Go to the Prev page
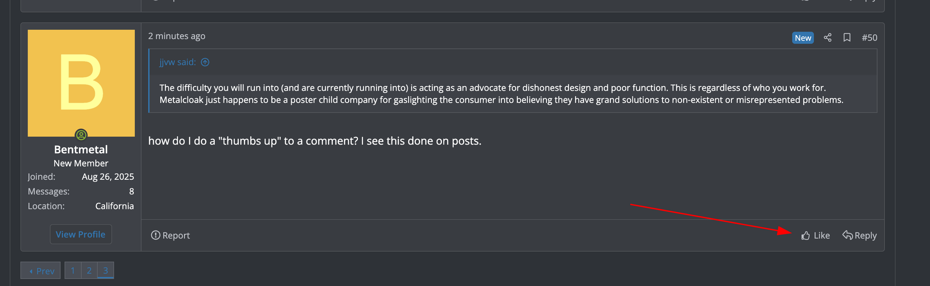This screenshot has height=286, width=930. (x=41, y=271)
